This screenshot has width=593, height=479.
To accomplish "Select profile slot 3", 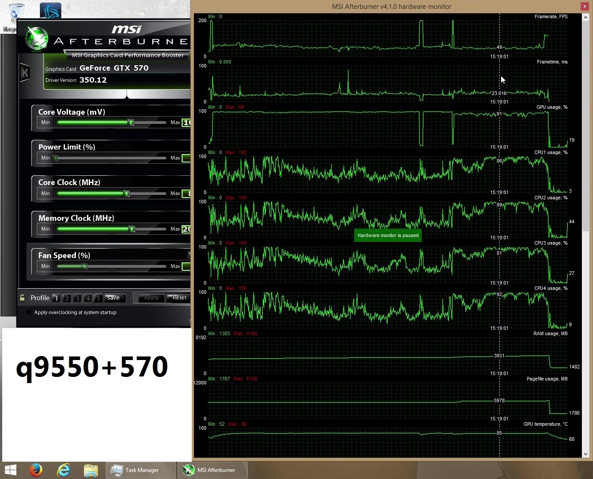I will pos(77,298).
